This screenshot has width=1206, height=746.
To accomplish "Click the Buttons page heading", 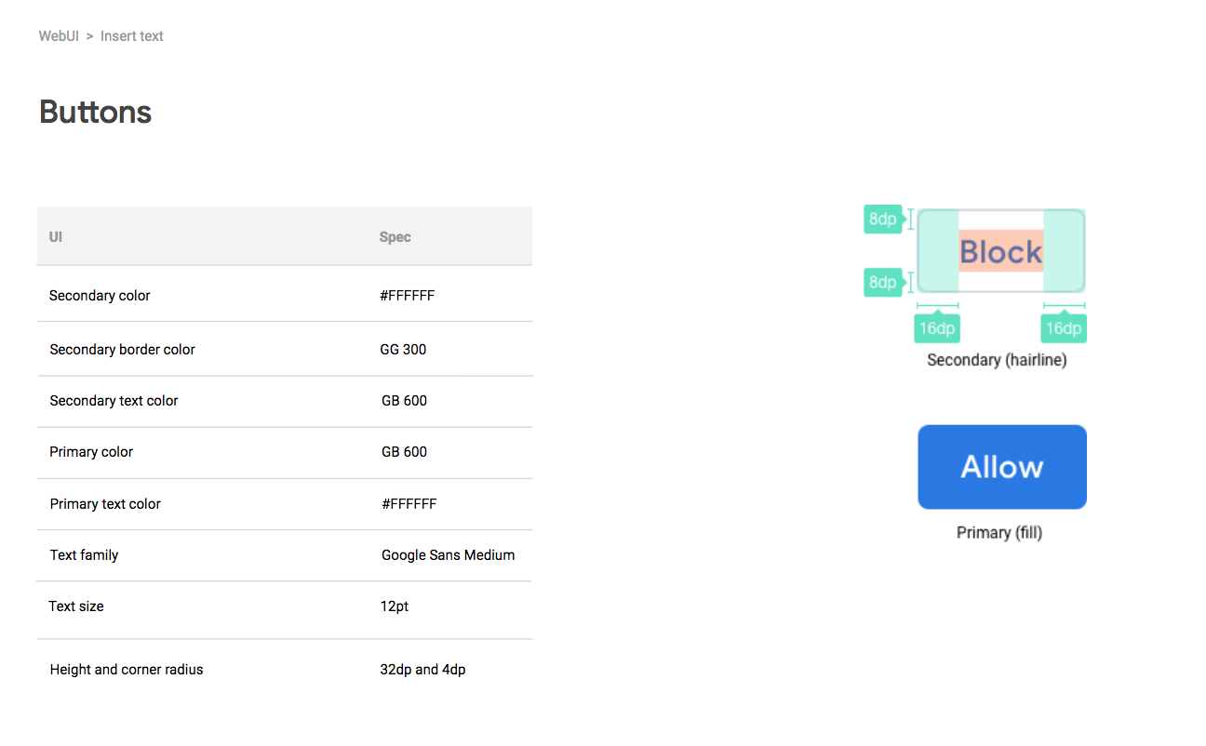I will click(95, 112).
